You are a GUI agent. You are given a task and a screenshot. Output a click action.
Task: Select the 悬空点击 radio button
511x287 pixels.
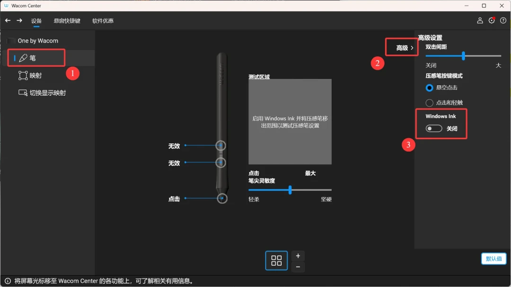[429, 88]
